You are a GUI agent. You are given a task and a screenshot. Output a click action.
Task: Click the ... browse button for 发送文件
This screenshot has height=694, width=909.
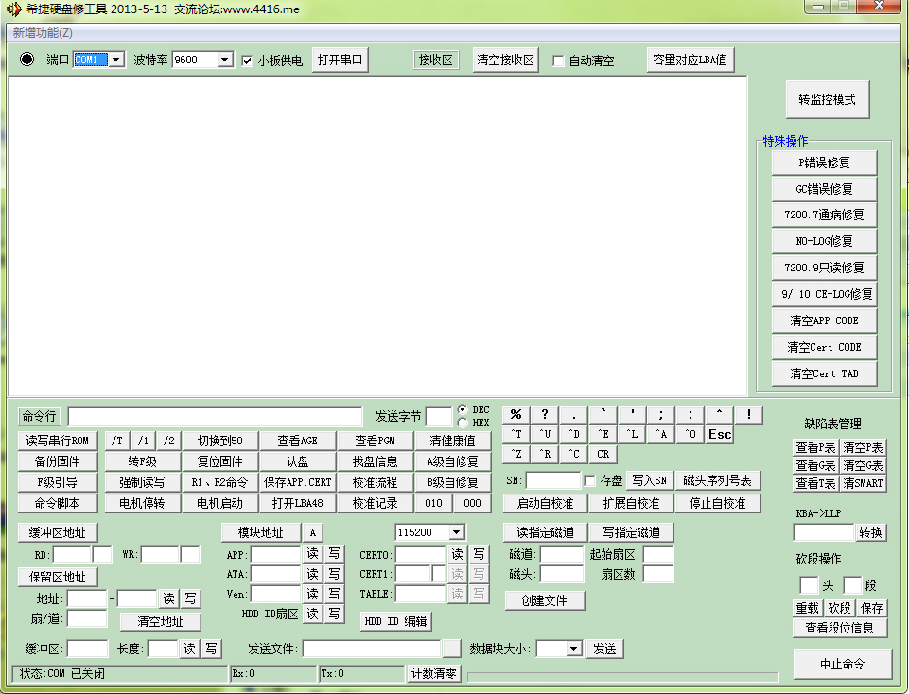click(451, 650)
